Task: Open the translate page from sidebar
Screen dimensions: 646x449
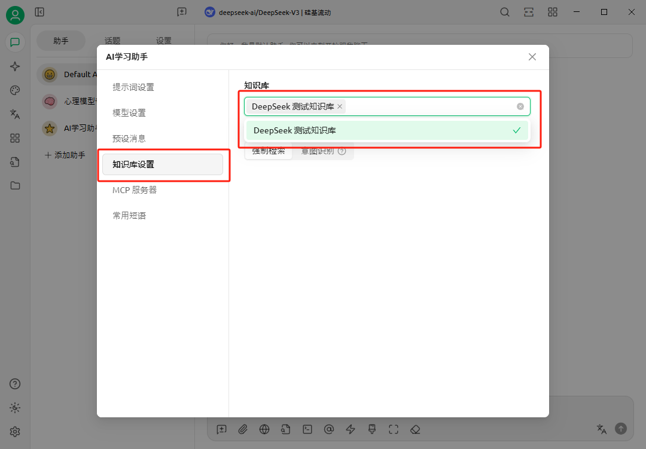Action: coord(15,114)
